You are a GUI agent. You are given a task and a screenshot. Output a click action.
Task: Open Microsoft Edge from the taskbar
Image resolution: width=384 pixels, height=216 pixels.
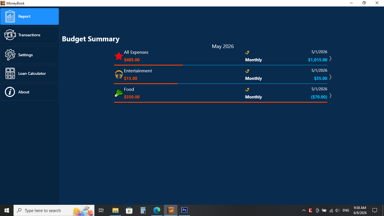157,210
